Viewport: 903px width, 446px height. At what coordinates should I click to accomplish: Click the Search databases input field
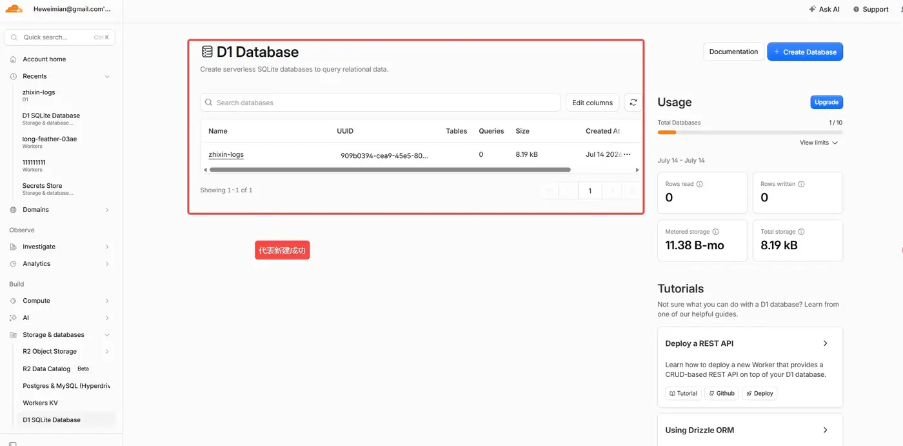click(381, 103)
